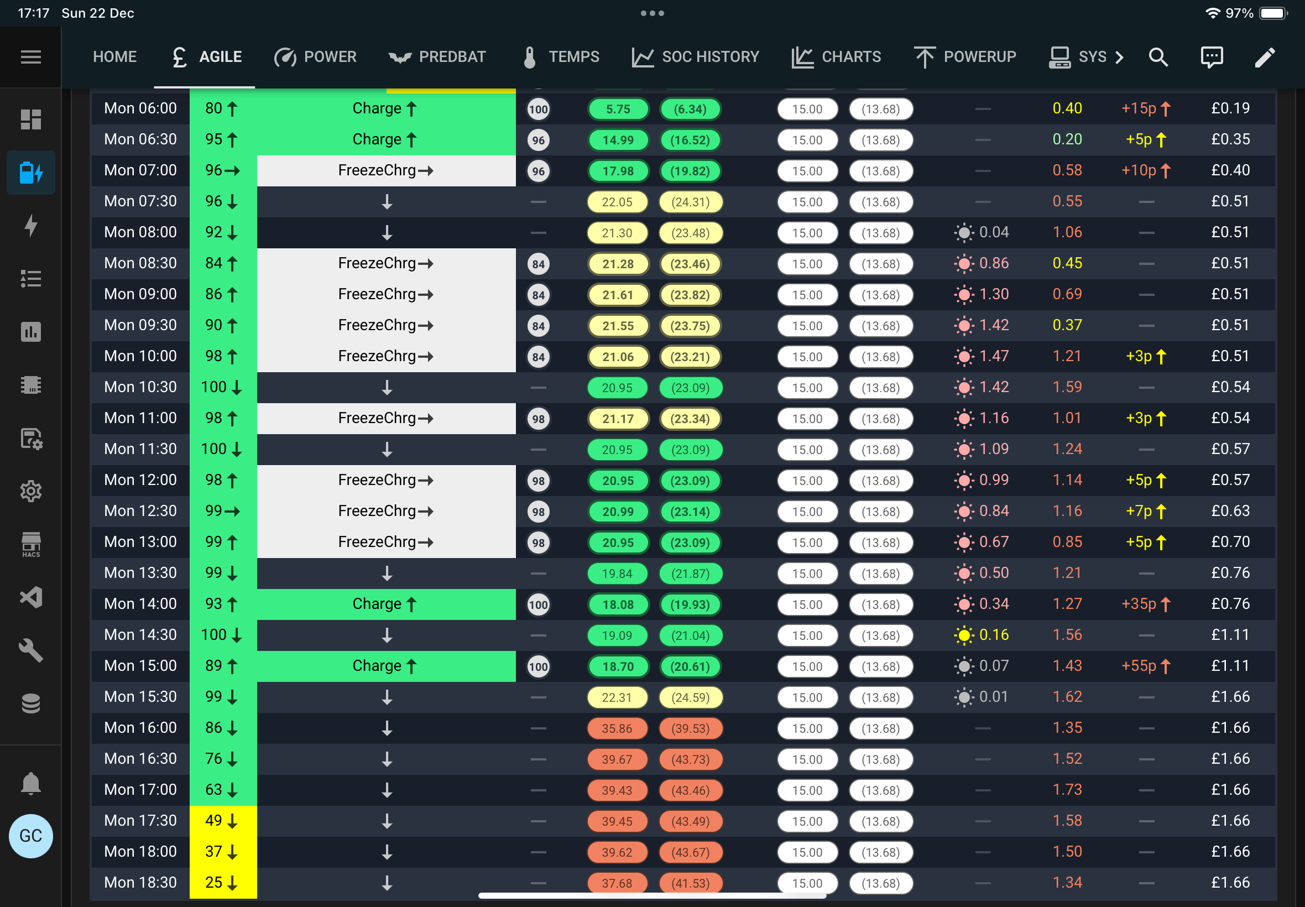Image resolution: width=1305 pixels, height=907 pixels.
Task: Expand more tabs with chevron after SYS
Action: pyautogui.click(x=1119, y=57)
